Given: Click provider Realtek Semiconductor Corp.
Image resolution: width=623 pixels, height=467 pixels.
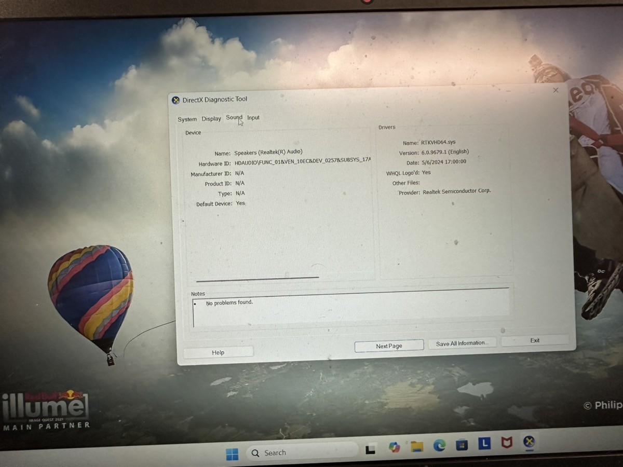Looking at the screenshot, I should tap(457, 191).
